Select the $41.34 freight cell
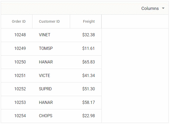Image resolution: width=170 pixels, height=124 pixels. click(x=88, y=76)
